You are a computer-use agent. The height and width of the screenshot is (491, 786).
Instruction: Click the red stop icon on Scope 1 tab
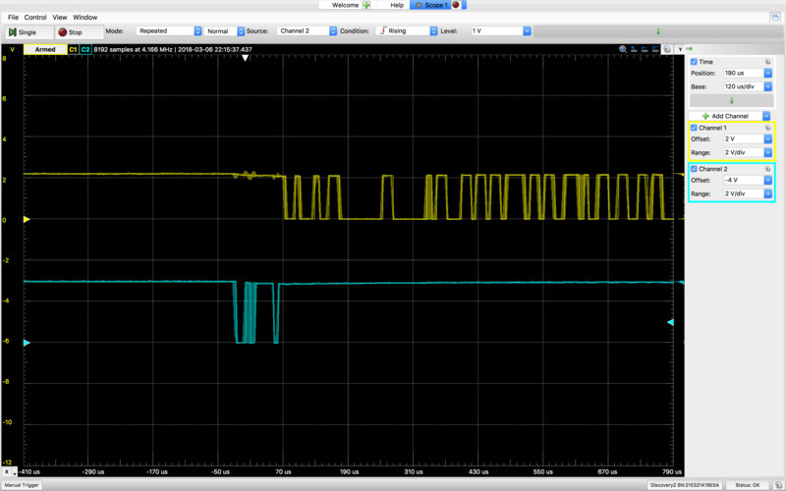click(456, 5)
